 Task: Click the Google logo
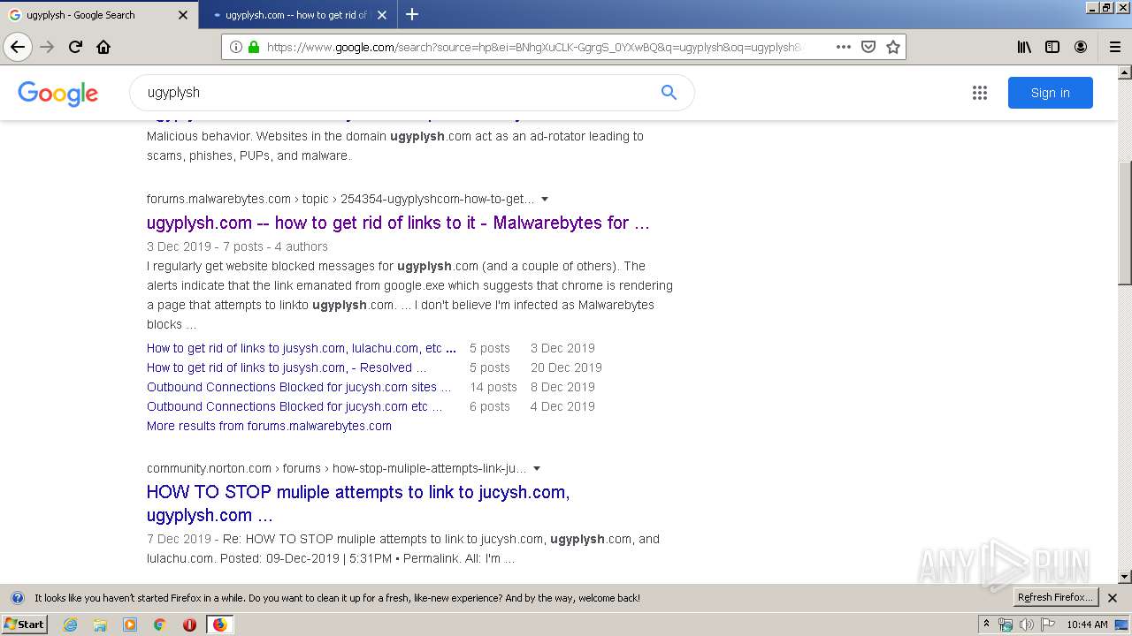pos(57,94)
